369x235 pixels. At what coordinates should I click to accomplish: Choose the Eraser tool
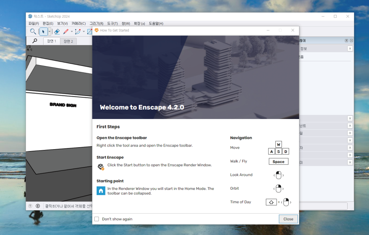pyautogui.click(x=57, y=32)
